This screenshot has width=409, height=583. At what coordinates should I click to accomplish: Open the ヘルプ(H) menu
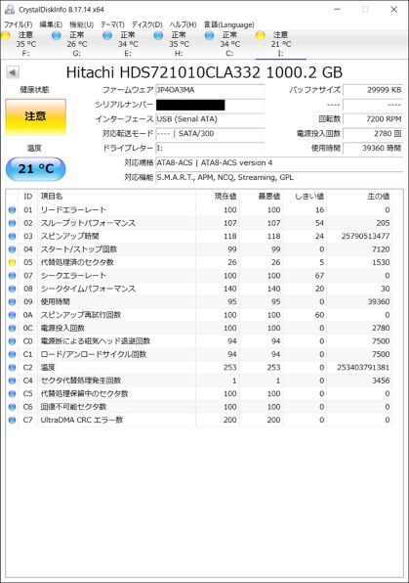pyautogui.click(x=183, y=24)
